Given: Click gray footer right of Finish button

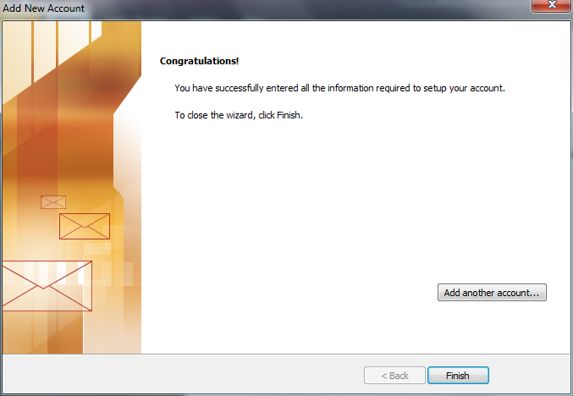Looking at the screenshot, I should point(530,376).
